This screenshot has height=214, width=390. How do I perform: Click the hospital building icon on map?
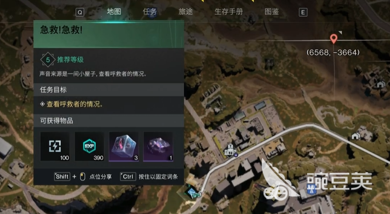click(x=229, y=150)
